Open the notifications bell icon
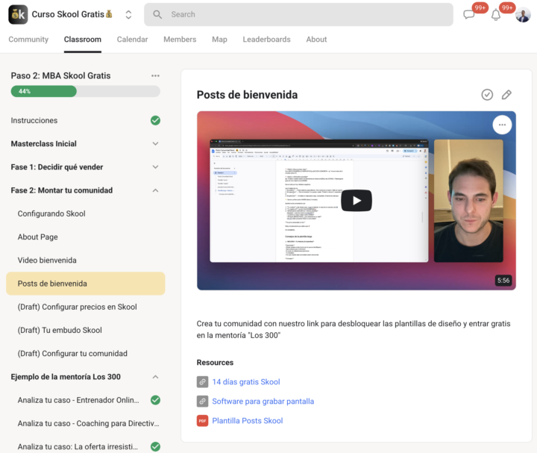 495,15
